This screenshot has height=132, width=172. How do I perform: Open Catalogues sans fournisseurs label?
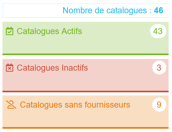(x=75, y=105)
